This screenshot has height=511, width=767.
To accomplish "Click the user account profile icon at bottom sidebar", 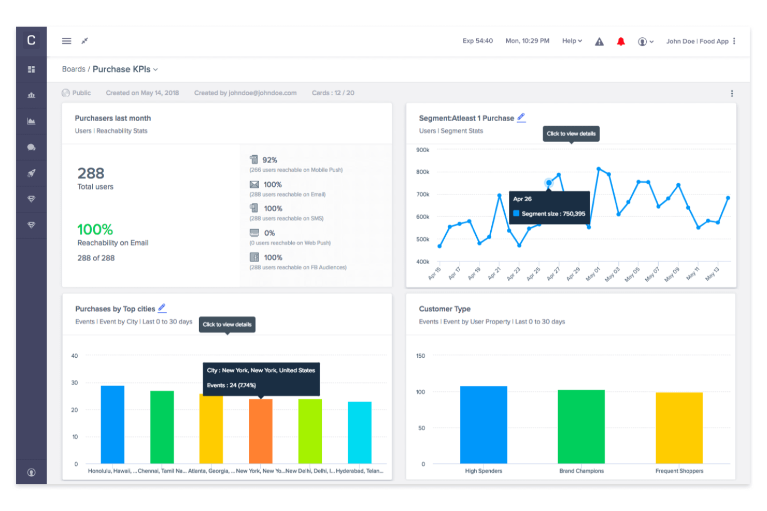I will pos(32,472).
